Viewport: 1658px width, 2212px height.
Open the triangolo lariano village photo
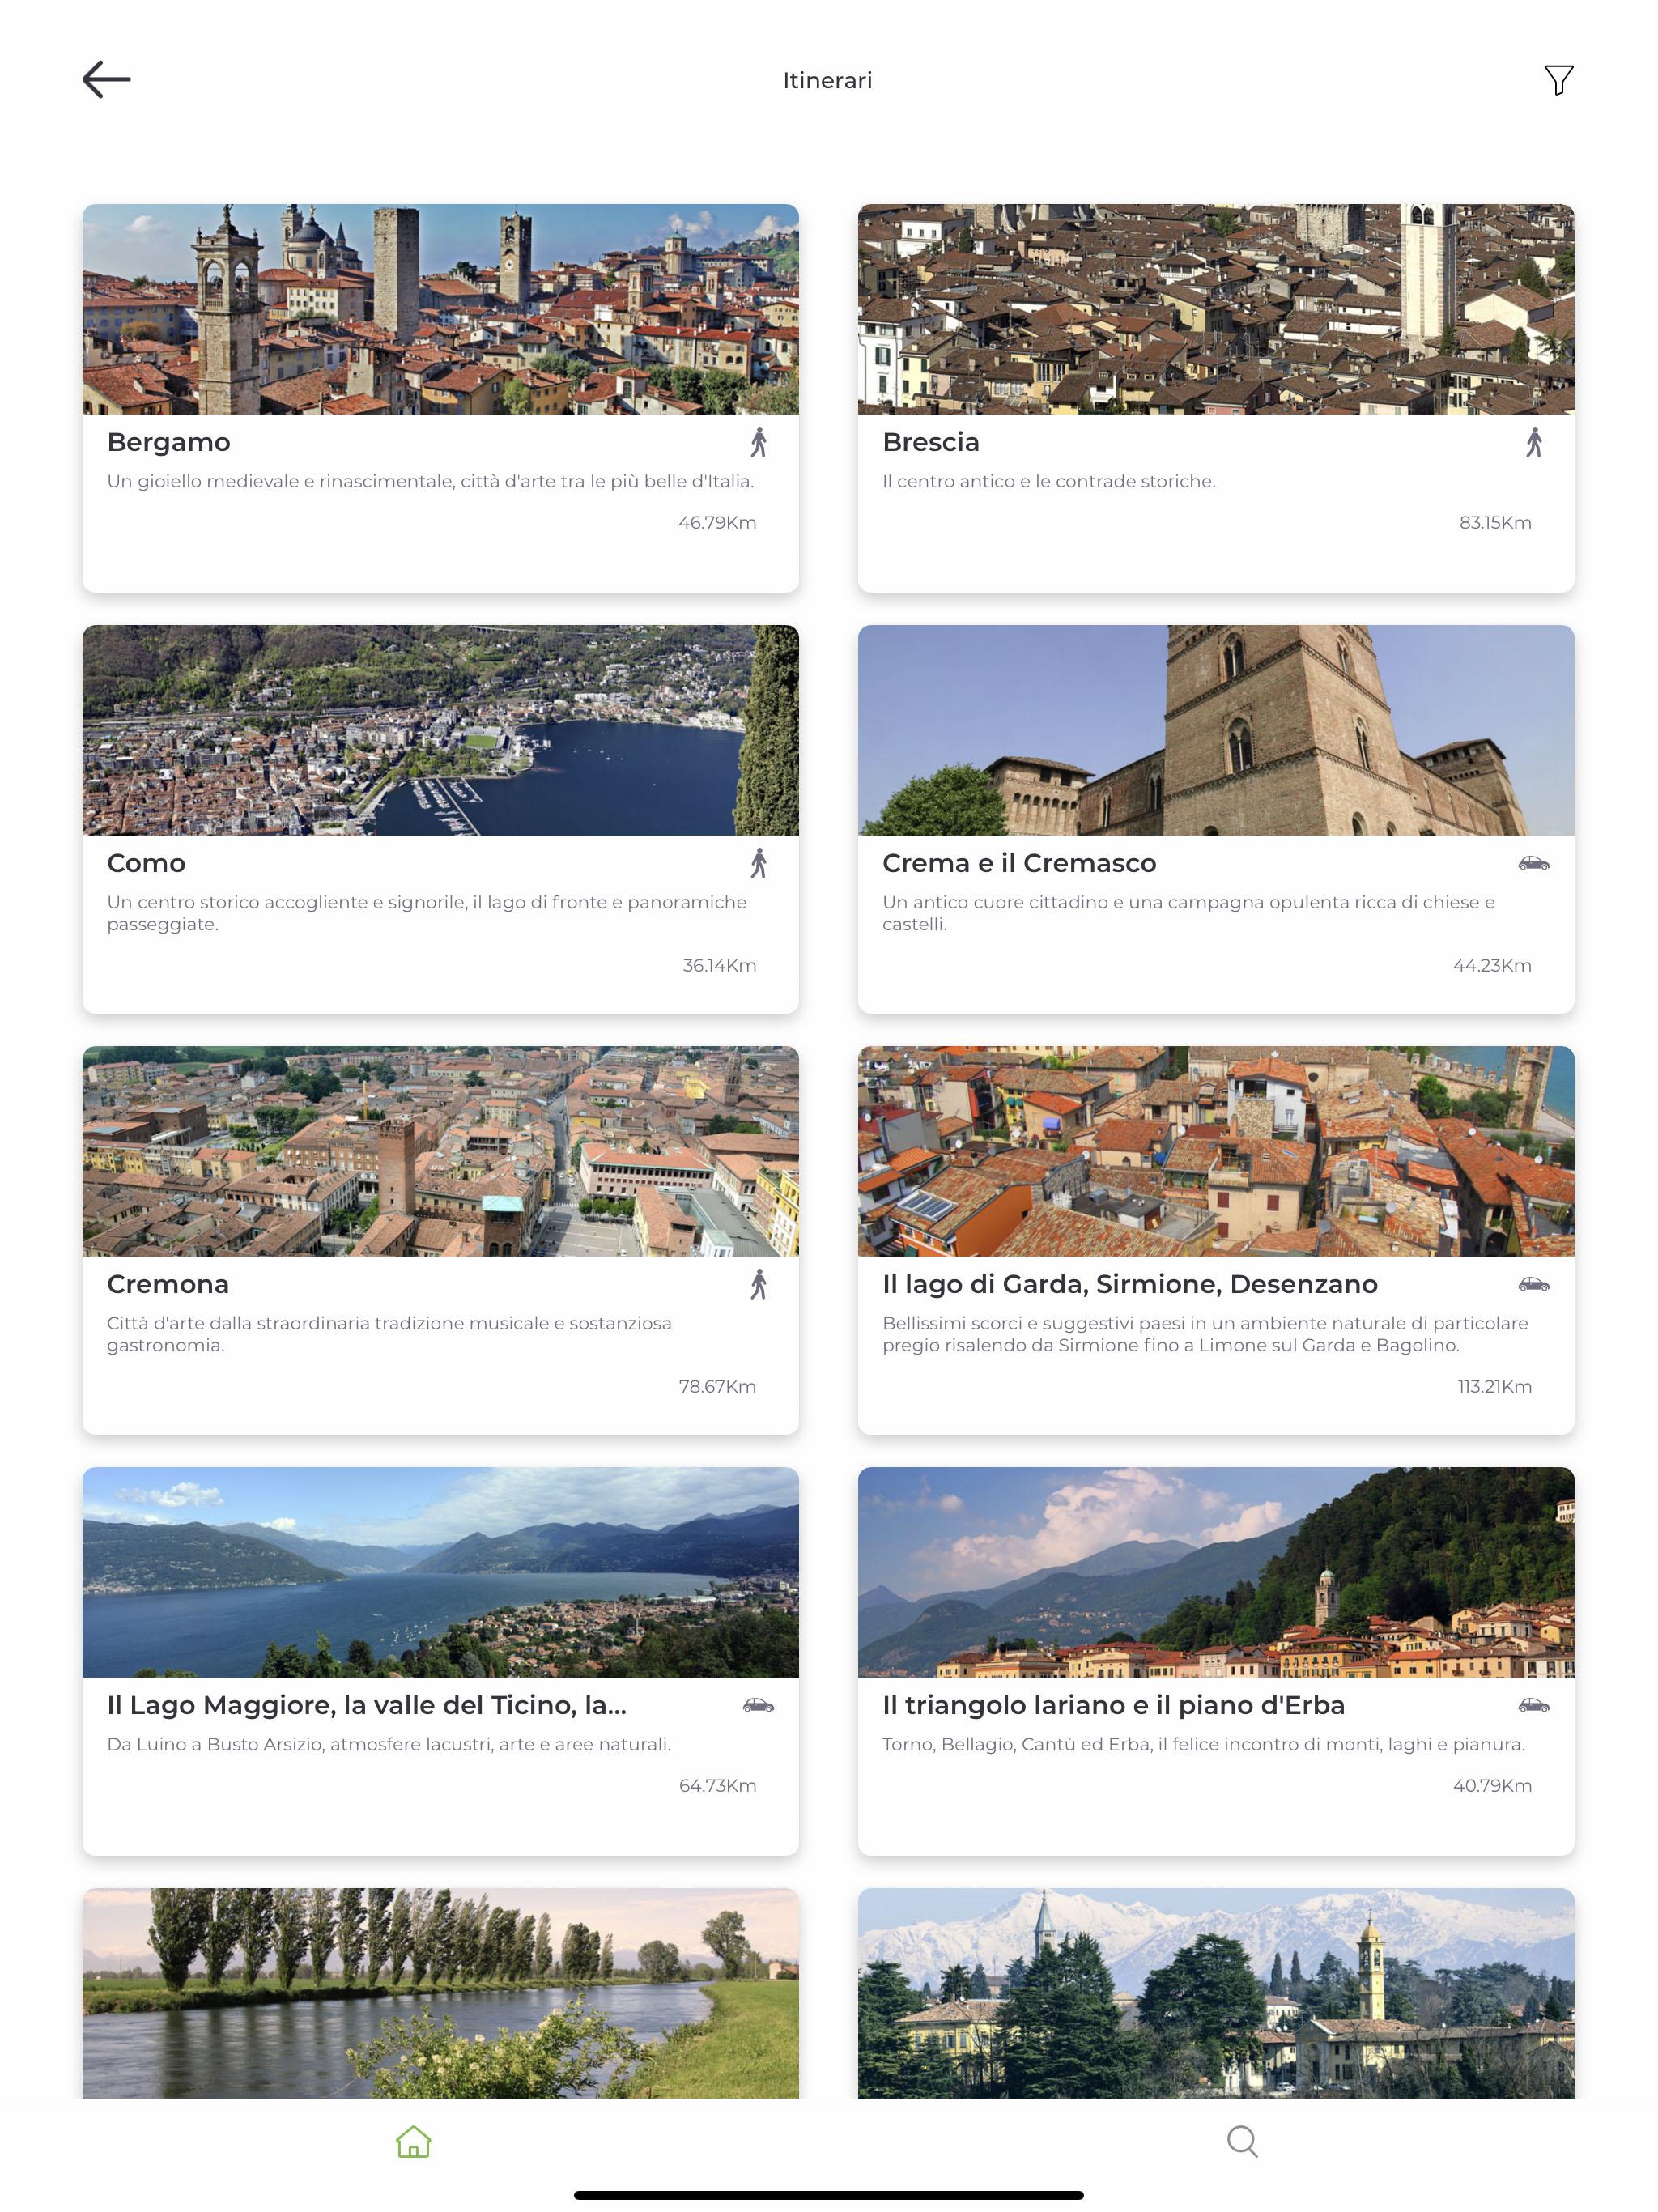pyautogui.click(x=1215, y=1572)
